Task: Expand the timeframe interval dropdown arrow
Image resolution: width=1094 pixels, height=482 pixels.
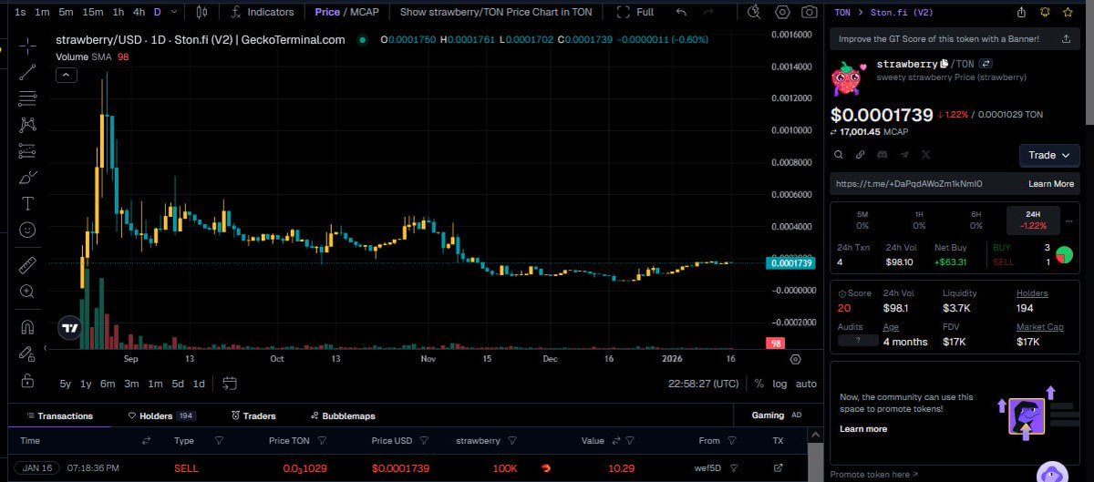Action: click(x=175, y=12)
